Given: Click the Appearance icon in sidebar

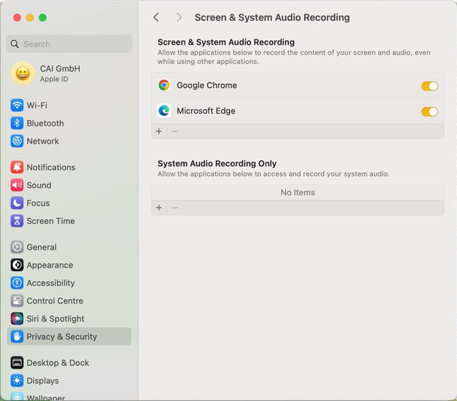Looking at the screenshot, I should 17,265.
